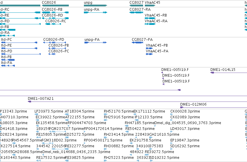Choose EST SD16292.5prime
The image size is (247, 162).
(185, 146)
